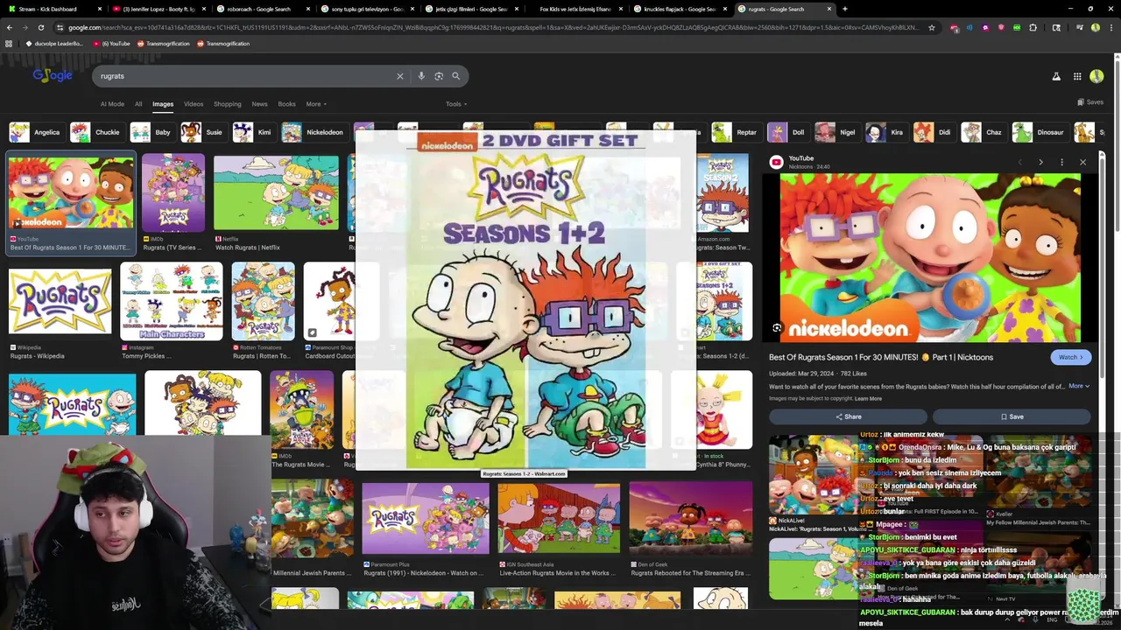Open Google Lens image search icon
Screen dimensions: 1121x630
[439, 76]
